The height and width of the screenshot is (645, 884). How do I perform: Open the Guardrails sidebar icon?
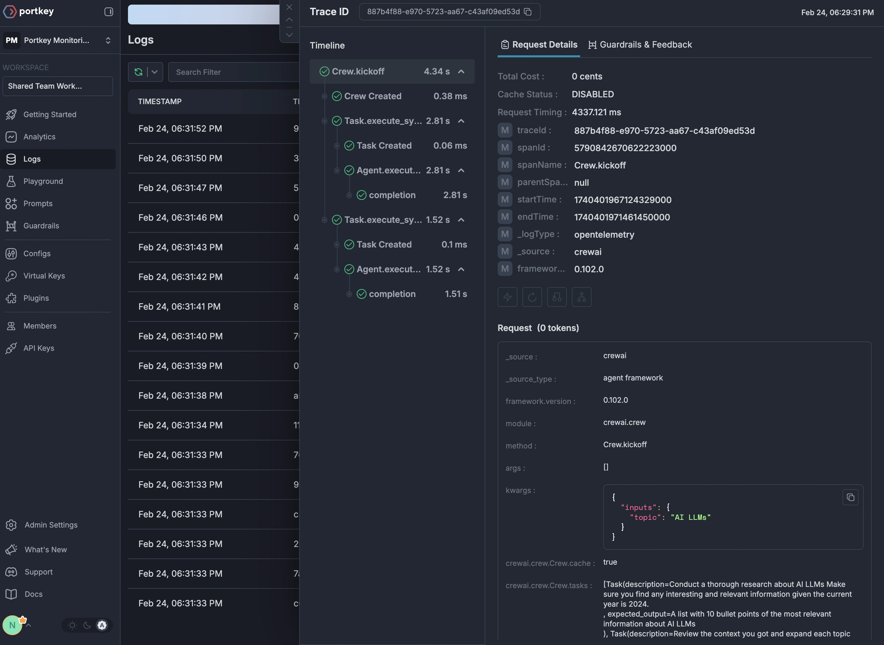[x=11, y=226]
